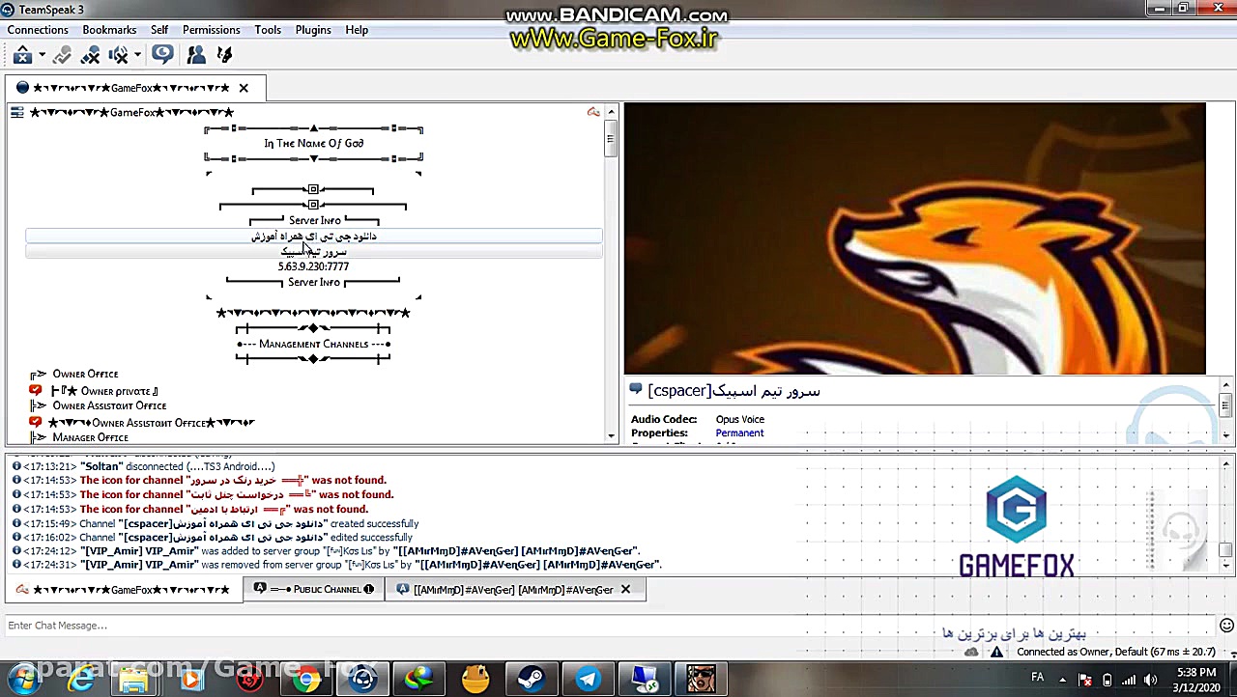Image resolution: width=1237 pixels, height=697 pixels.
Task: Select the lower 'Server Info' spacer row
Action: pyautogui.click(x=314, y=282)
